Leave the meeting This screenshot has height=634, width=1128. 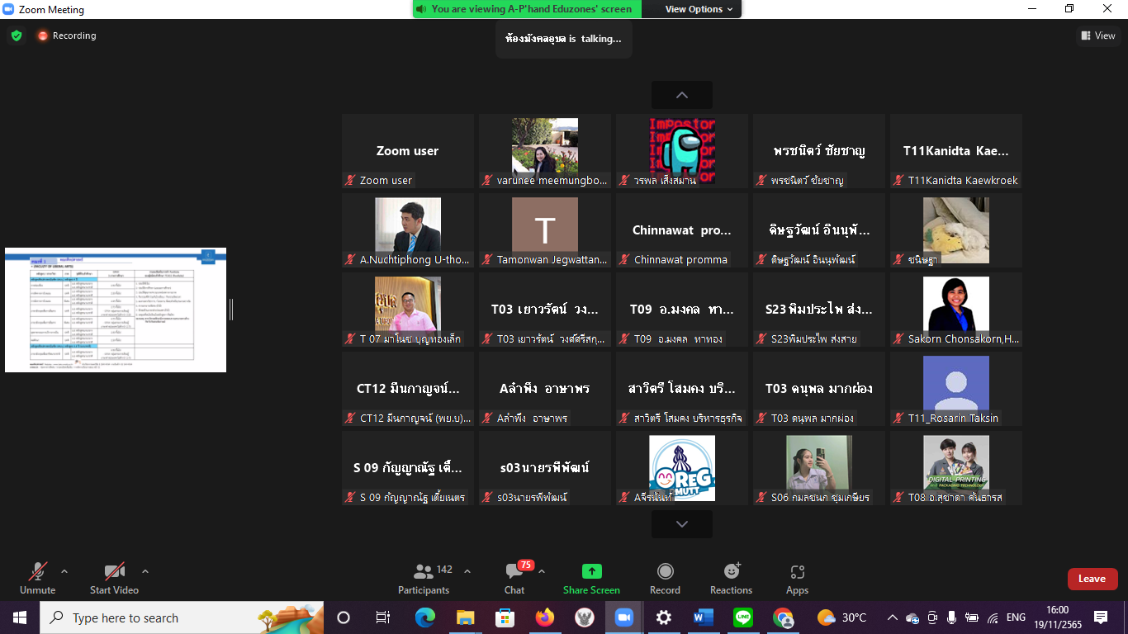tap(1092, 579)
